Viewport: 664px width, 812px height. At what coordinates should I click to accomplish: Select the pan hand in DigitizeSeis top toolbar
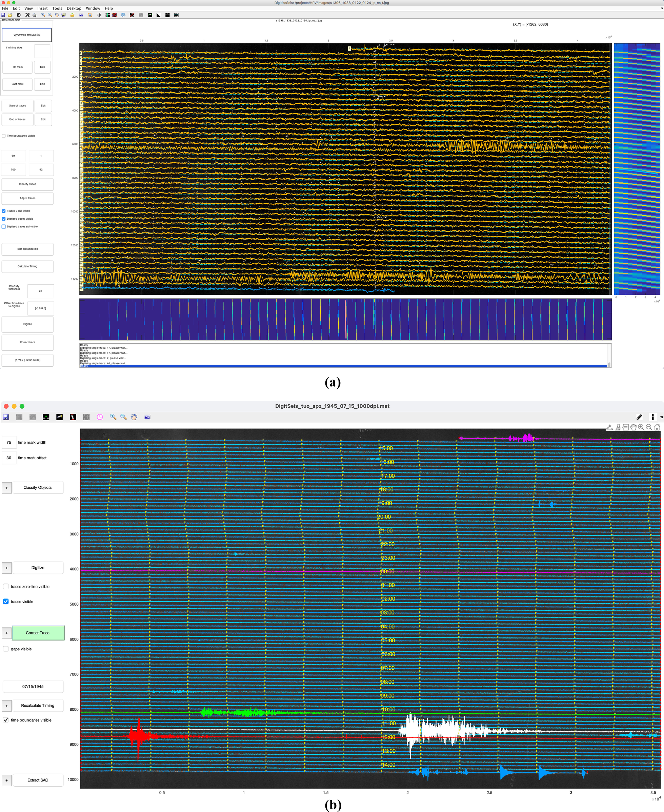click(x=57, y=15)
